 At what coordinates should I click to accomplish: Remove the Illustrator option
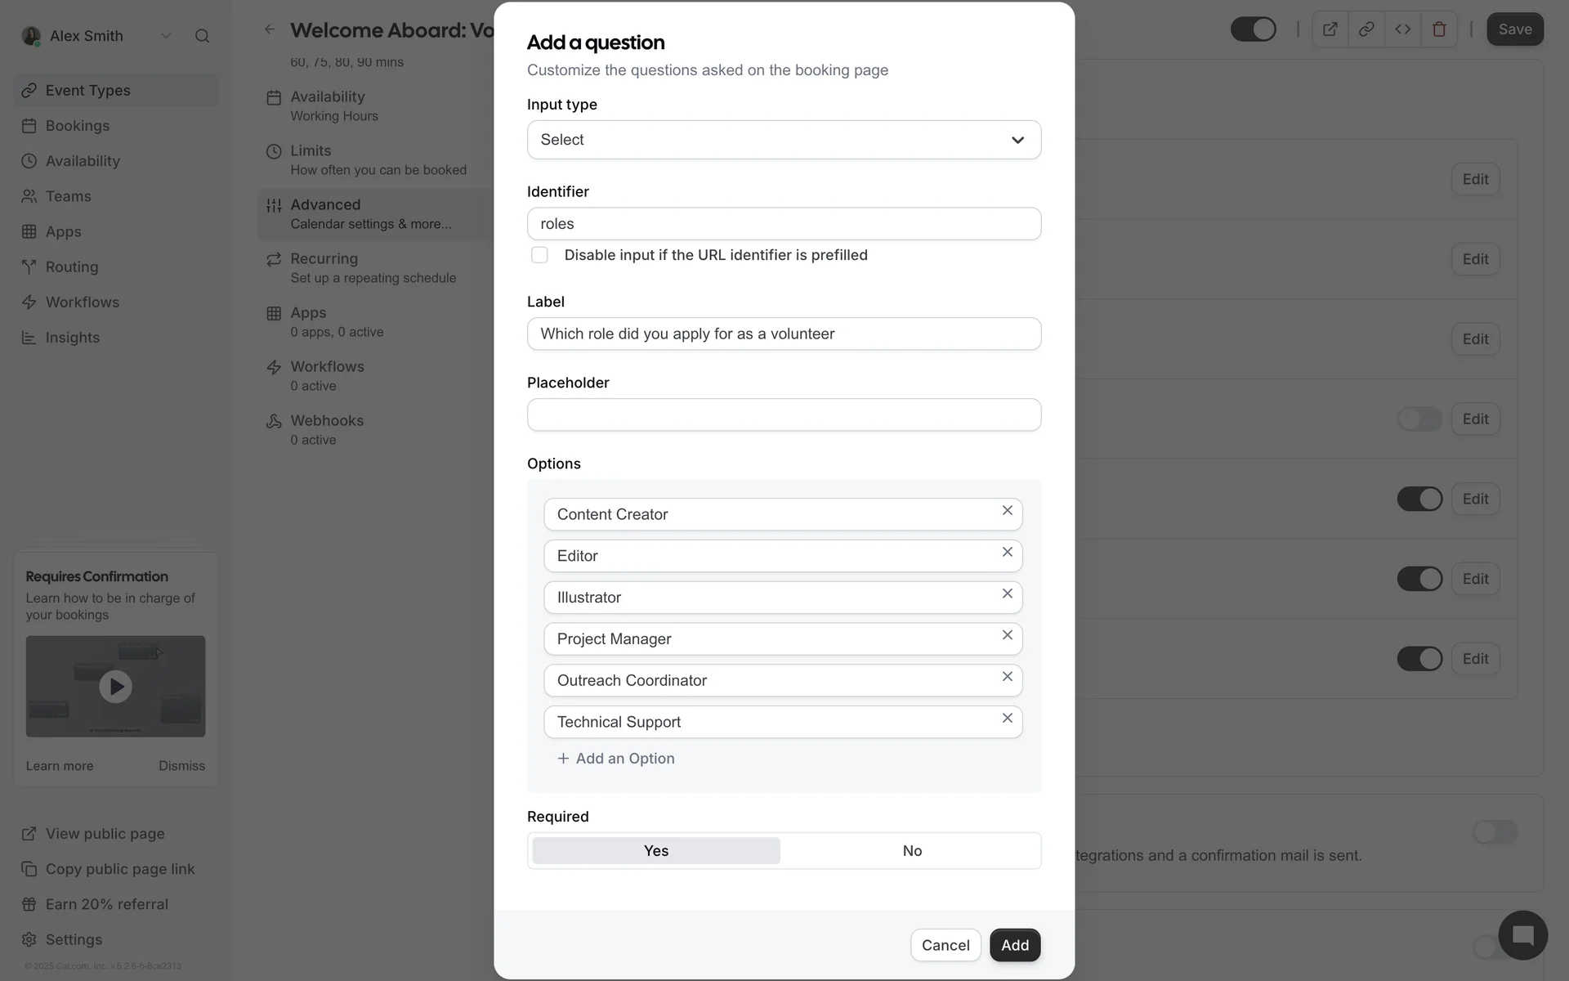coord(1007,594)
